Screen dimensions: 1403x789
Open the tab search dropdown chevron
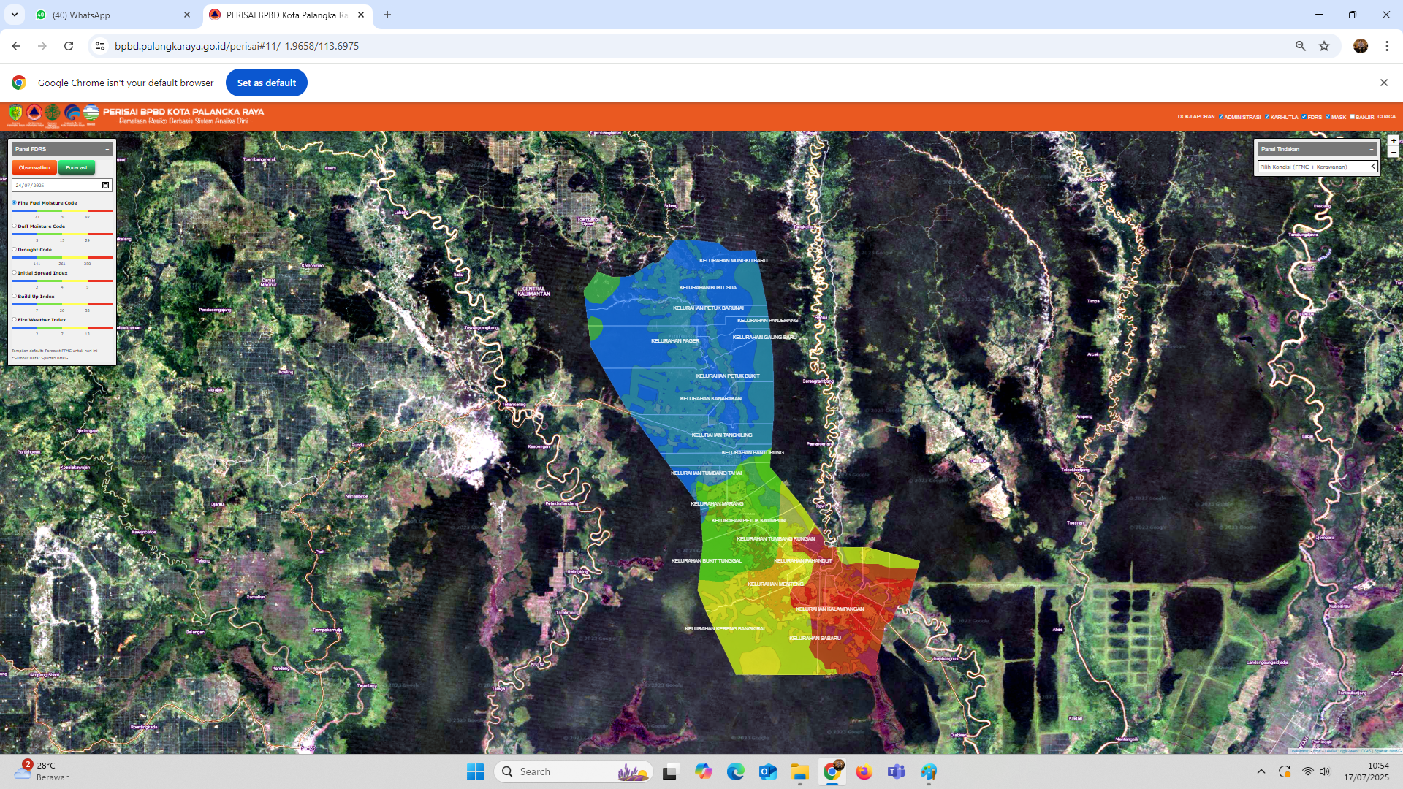[15, 15]
